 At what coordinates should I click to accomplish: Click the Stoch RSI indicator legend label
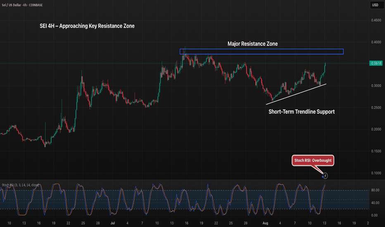point(20,185)
